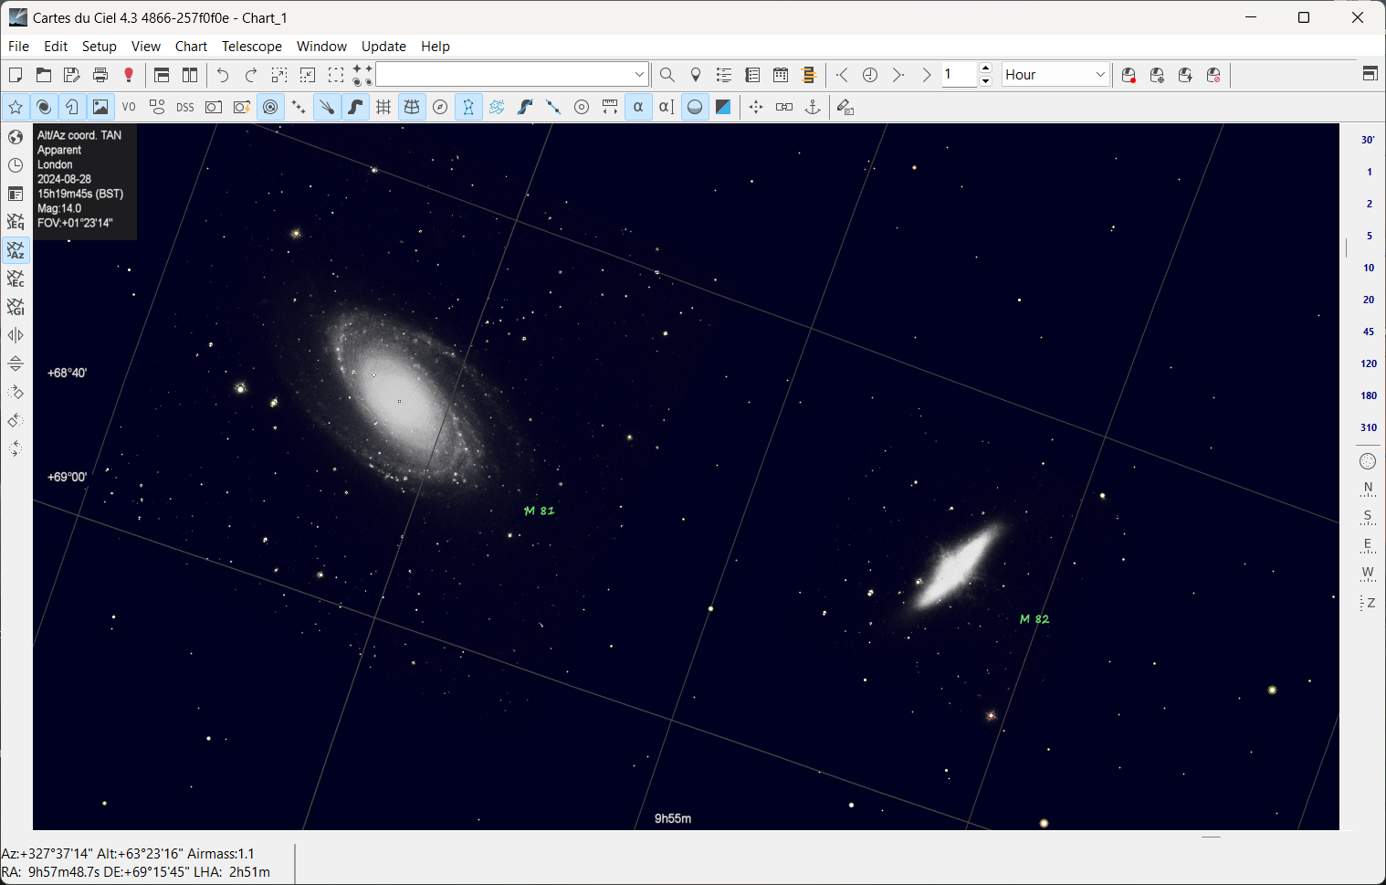
Task: Open the Hour time unit dropdown
Action: tap(1099, 75)
